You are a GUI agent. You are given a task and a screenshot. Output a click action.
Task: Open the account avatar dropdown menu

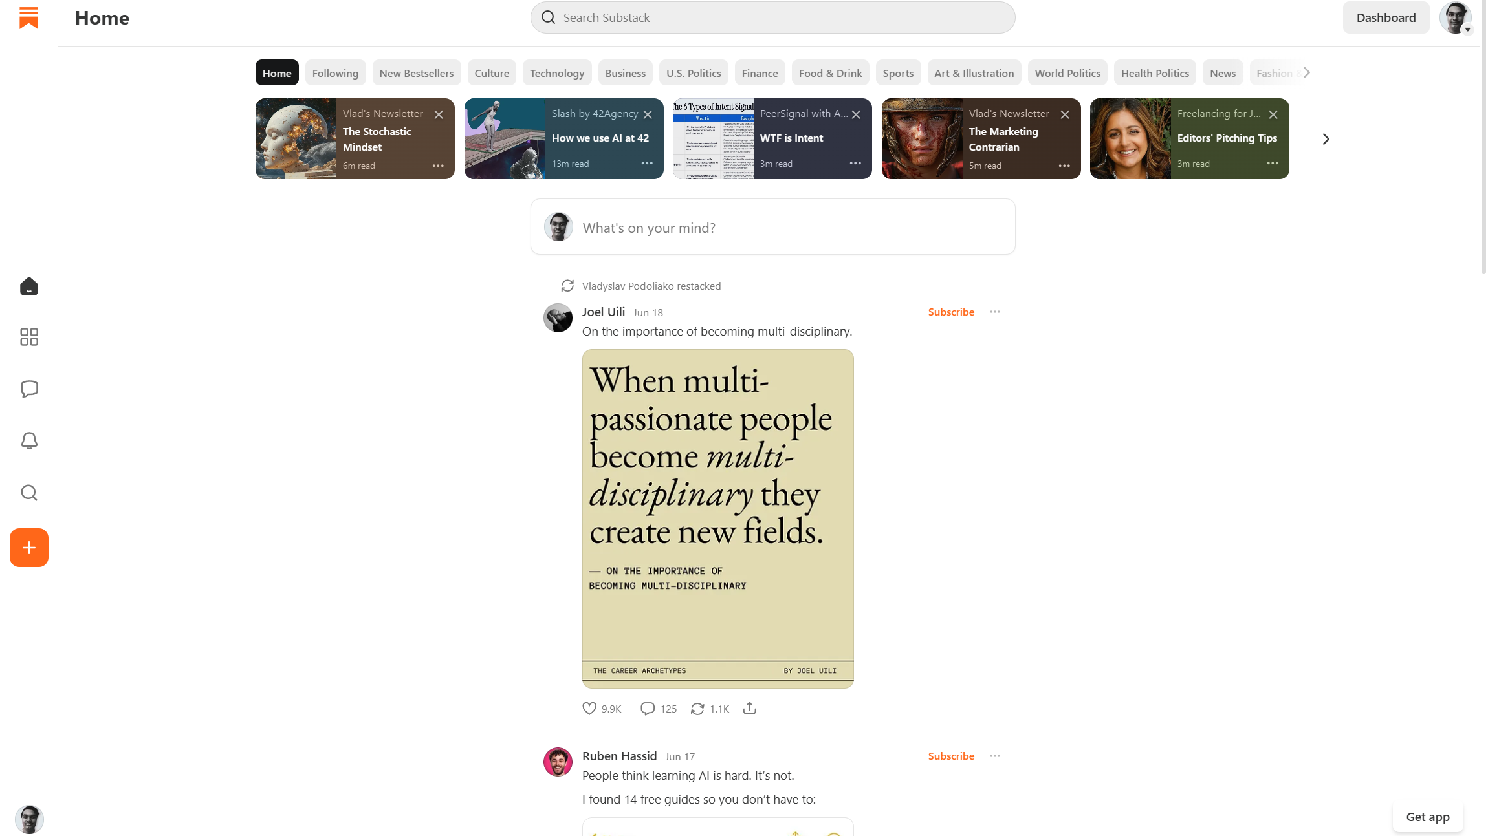coord(1456,17)
